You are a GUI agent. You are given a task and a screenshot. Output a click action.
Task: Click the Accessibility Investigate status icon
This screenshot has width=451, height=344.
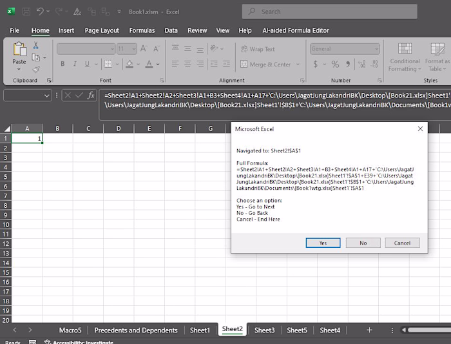pos(47,341)
